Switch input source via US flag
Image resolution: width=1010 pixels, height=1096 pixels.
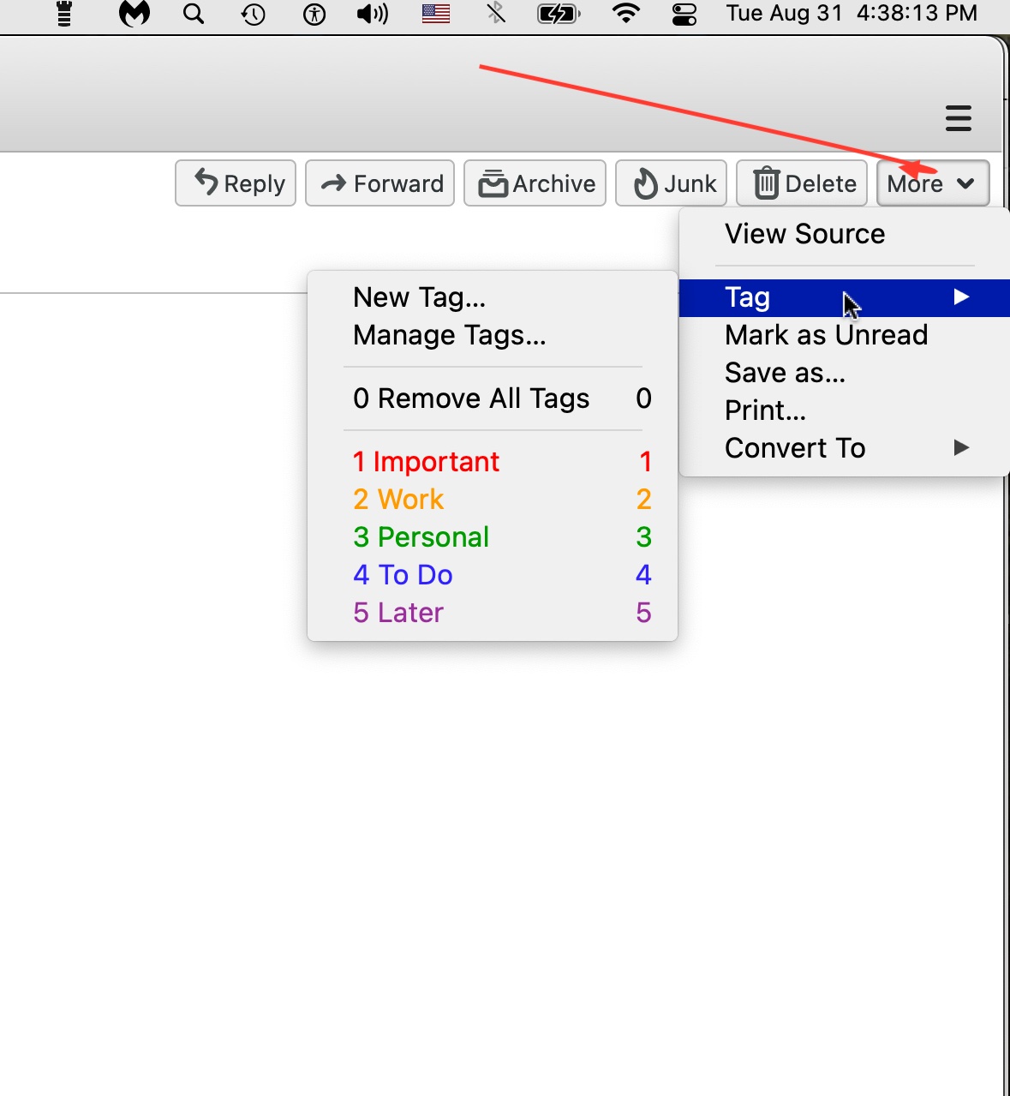tap(436, 14)
